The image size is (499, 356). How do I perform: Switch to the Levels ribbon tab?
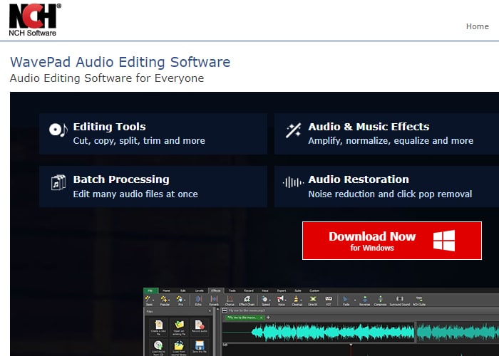[x=199, y=290]
